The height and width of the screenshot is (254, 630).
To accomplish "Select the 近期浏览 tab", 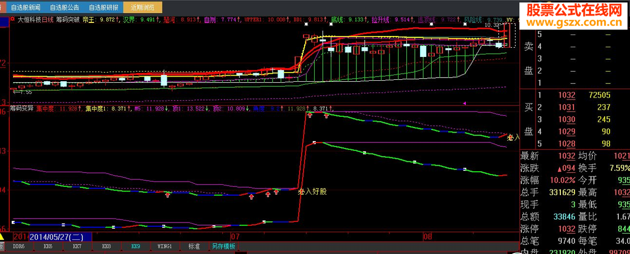I will (143, 7).
